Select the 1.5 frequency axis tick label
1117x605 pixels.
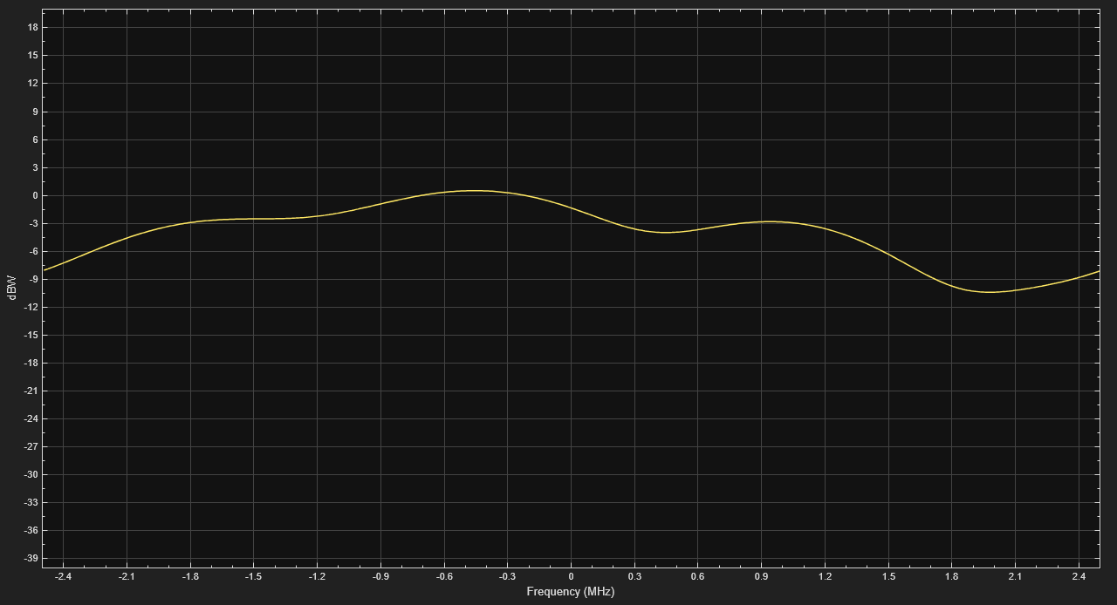[888, 576]
